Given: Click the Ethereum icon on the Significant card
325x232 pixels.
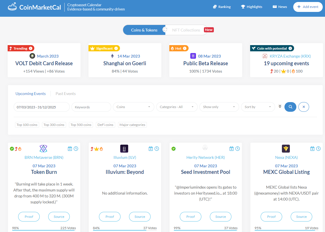Looking at the screenshot, I should coord(112,56).
